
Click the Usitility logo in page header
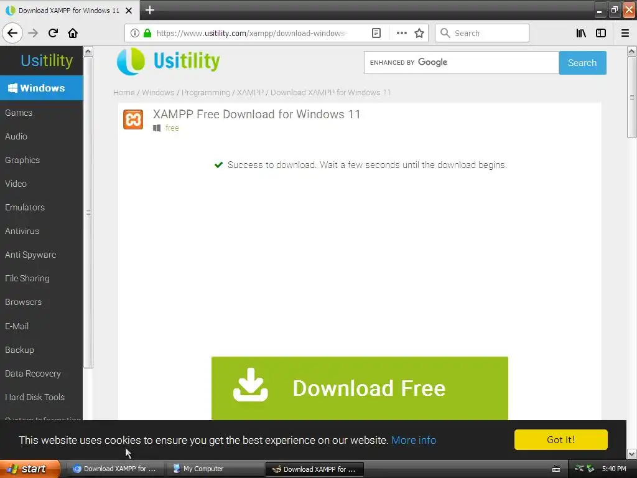[168, 62]
